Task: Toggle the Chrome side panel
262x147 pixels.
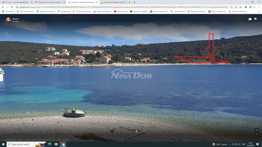Action: [250, 7]
